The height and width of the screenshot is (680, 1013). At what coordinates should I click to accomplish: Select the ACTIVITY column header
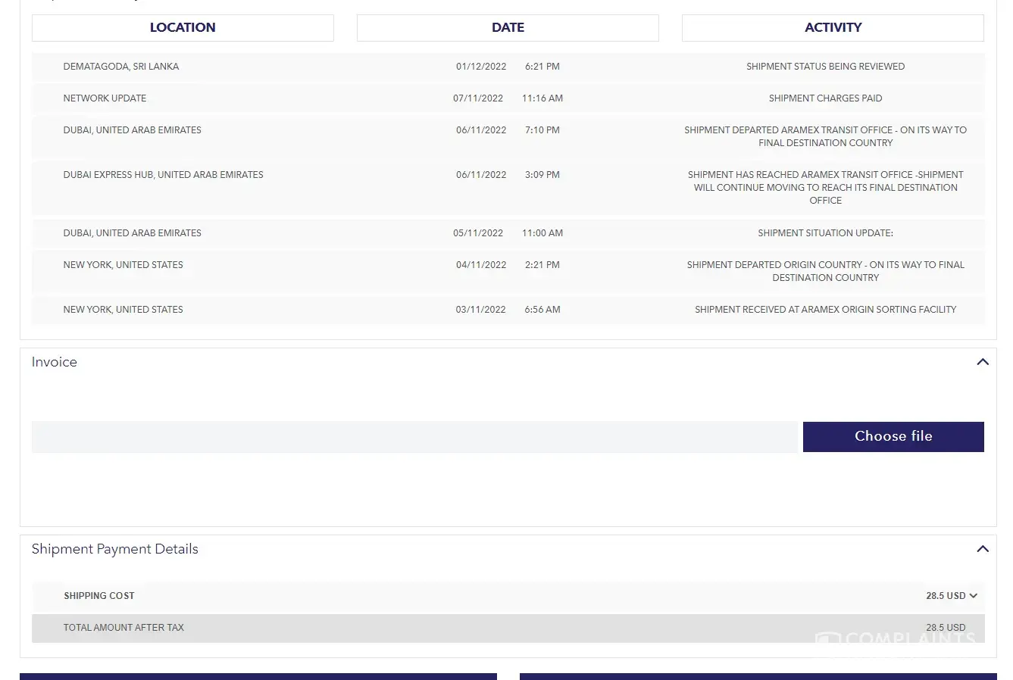point(832,28)
